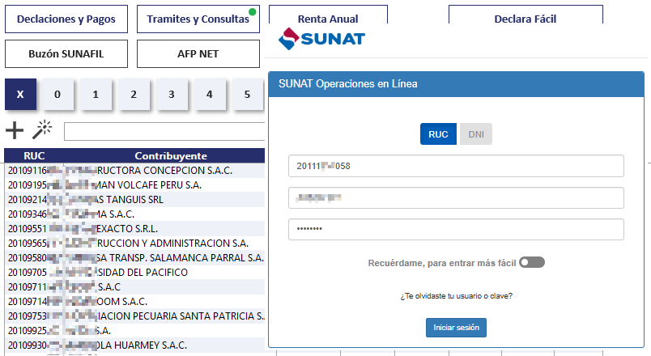
Task: Click the magic wand icon
Action: point(42,130)
